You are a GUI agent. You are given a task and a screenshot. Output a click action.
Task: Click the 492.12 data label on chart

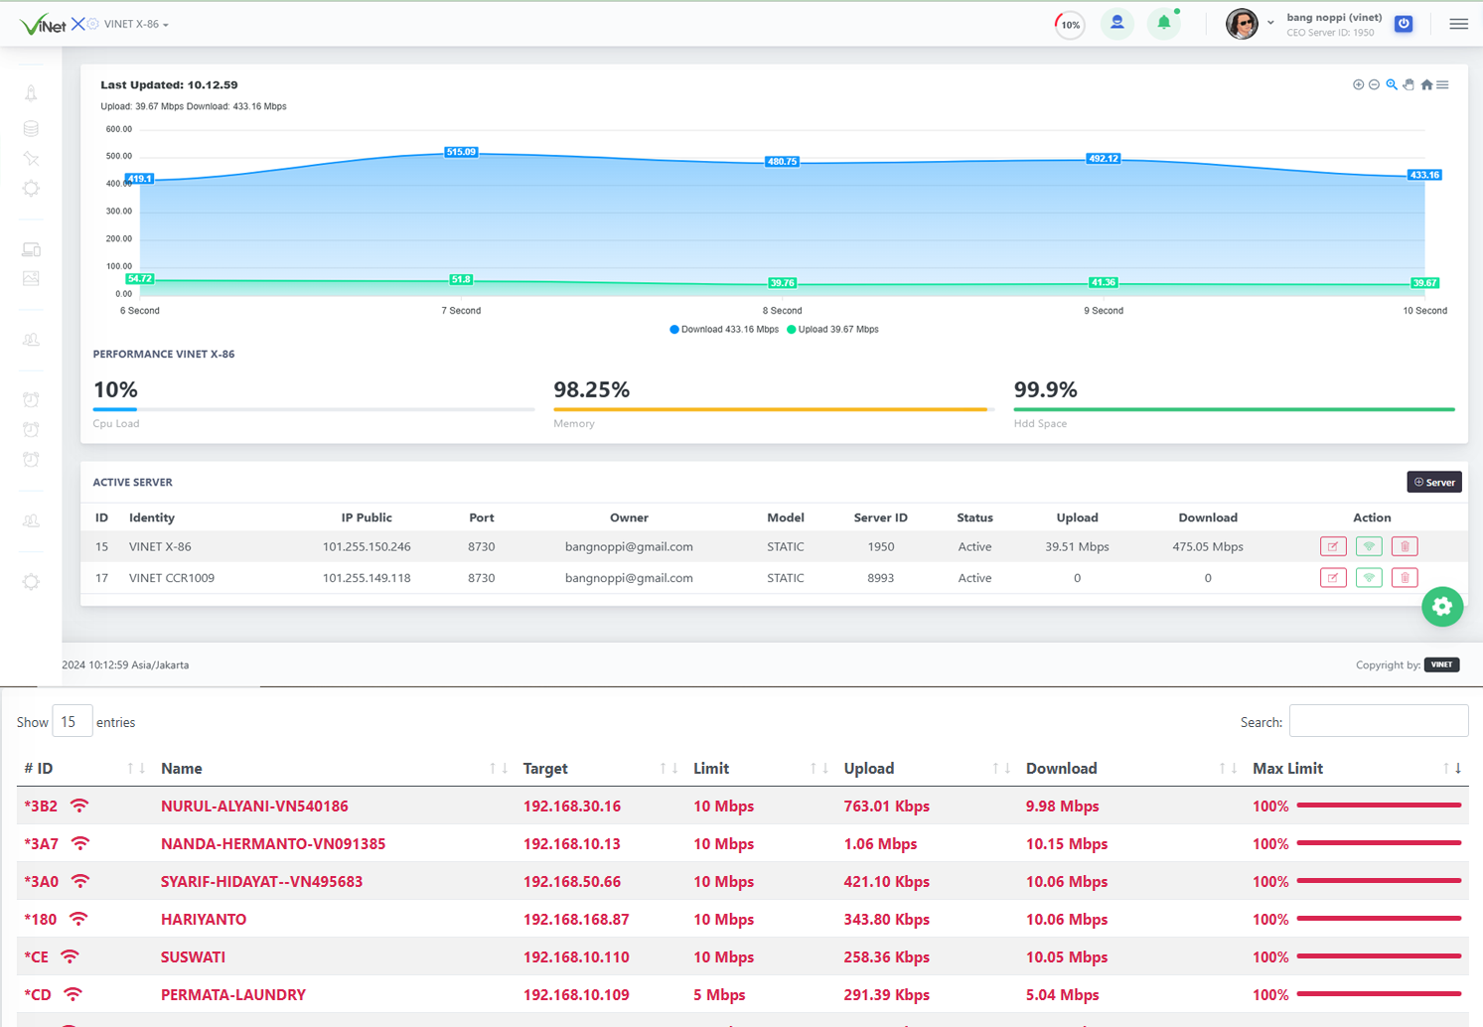click(x=1104, y=158)
